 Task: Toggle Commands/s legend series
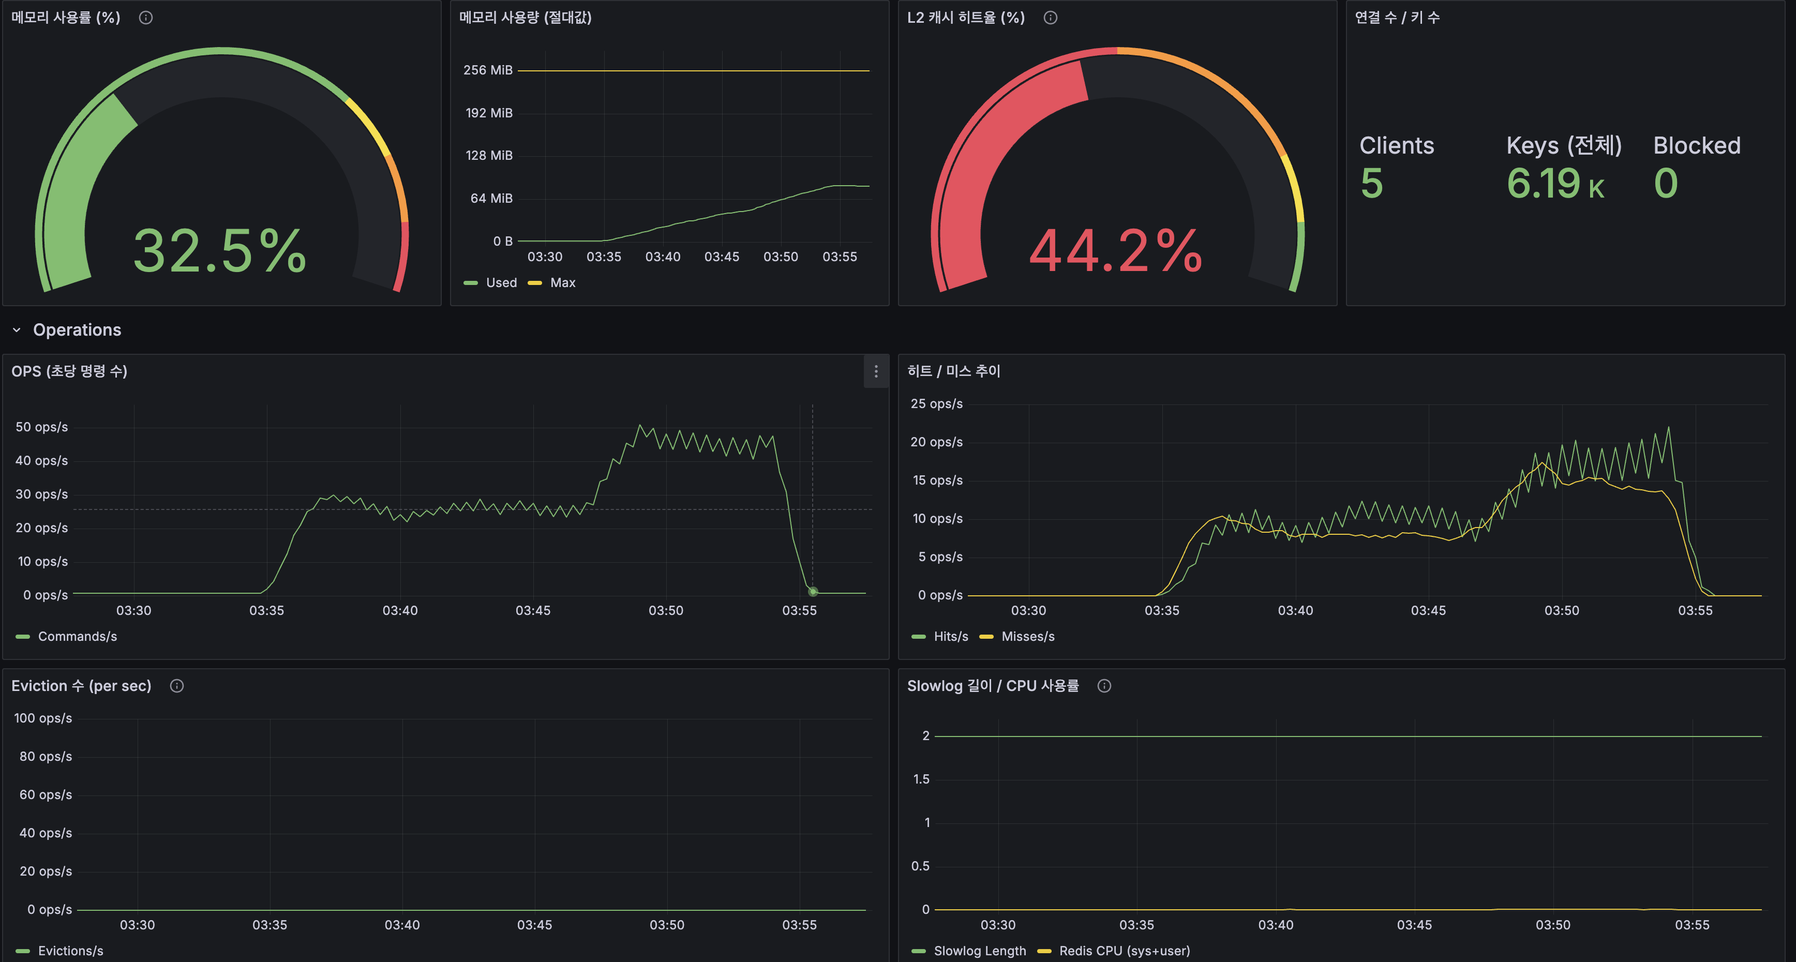coord(77,637)
